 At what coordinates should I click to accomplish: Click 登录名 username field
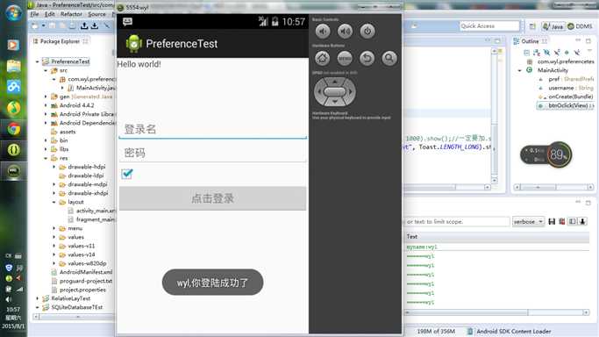tap(212, 129)
